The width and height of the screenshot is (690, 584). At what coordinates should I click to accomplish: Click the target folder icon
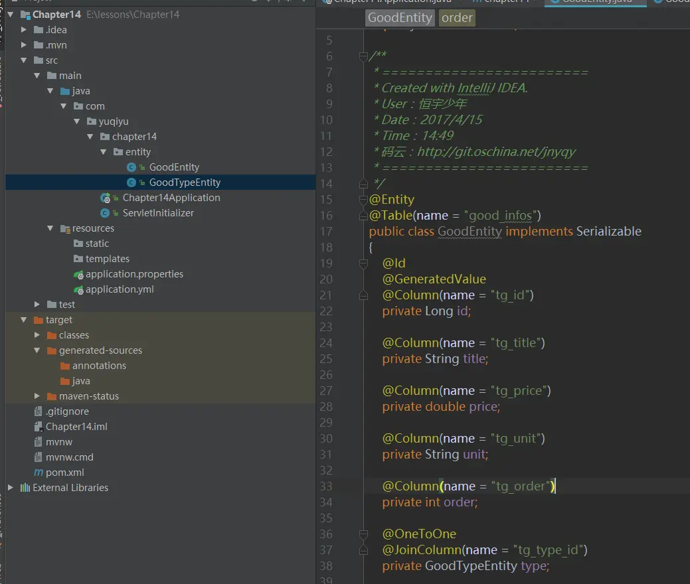click(39, 320)
